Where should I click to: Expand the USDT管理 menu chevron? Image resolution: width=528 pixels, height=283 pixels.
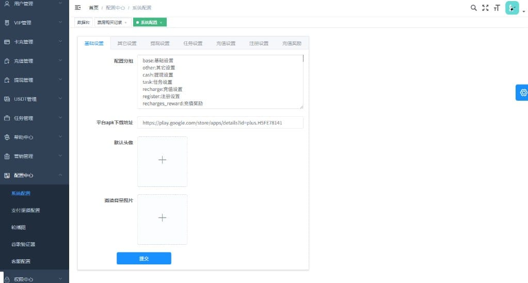pos(60,98)
